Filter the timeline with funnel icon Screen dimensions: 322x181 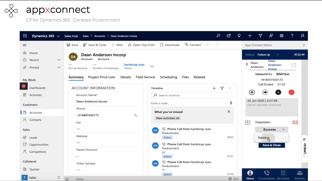point(222,88)
